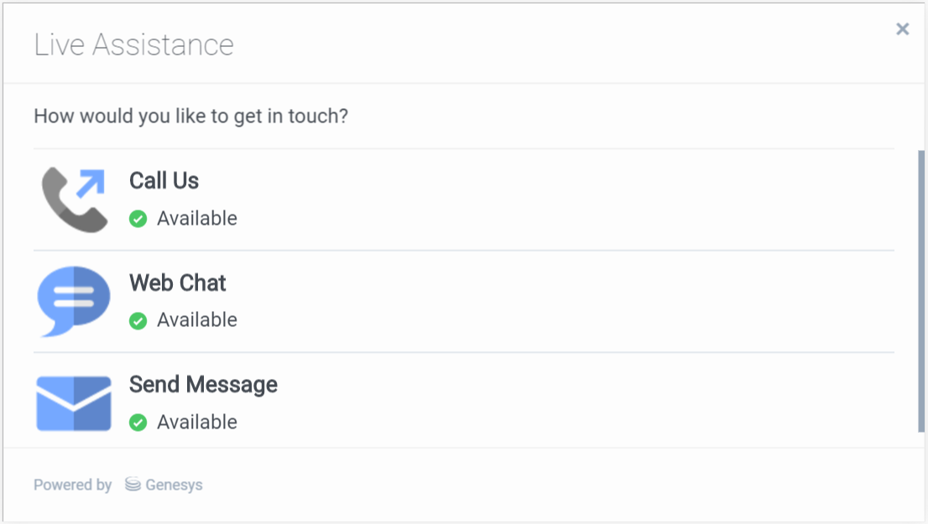The image size is (928, 524).
Task: Click the envelope Send Message icon
Action: 74,403
